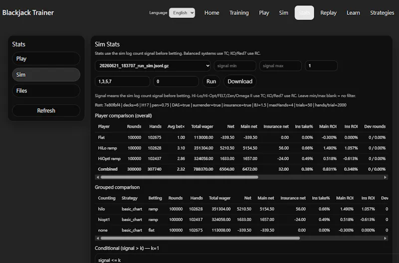Click the signal <= k label
399x263 pixels.
point(109,260)
